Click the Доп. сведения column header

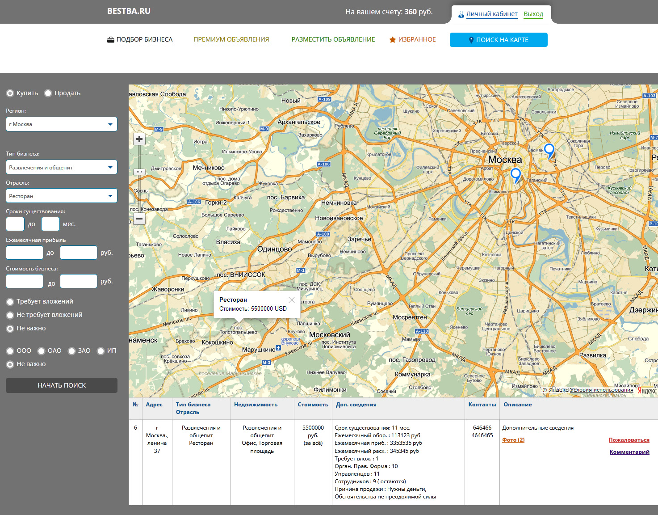click(x=356, y=405)
